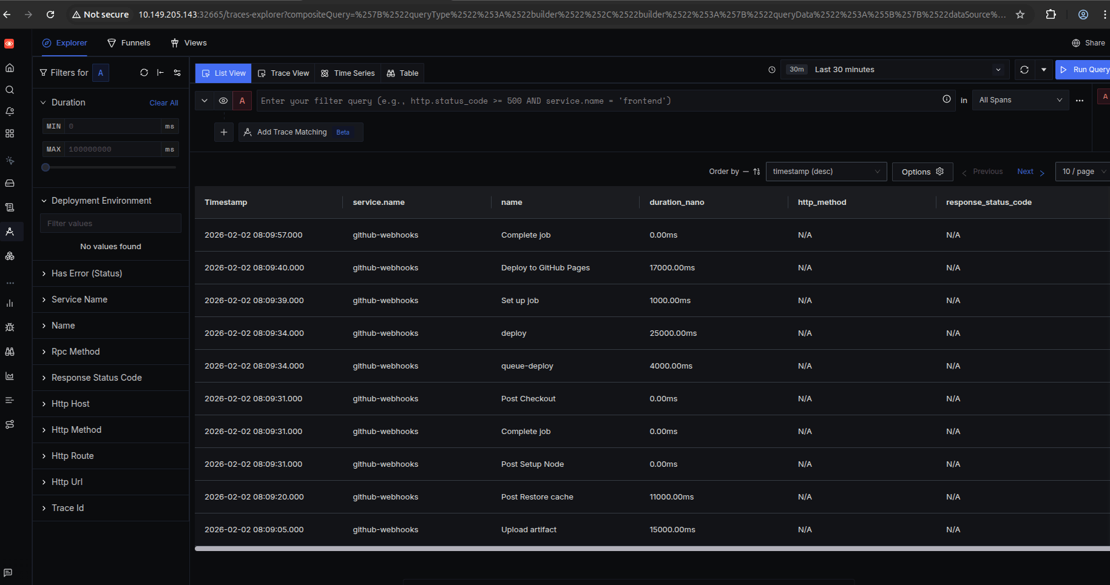Open the bar chart icon in sidebar
This screenshot has width=1110, height=585.
(10, 303)
